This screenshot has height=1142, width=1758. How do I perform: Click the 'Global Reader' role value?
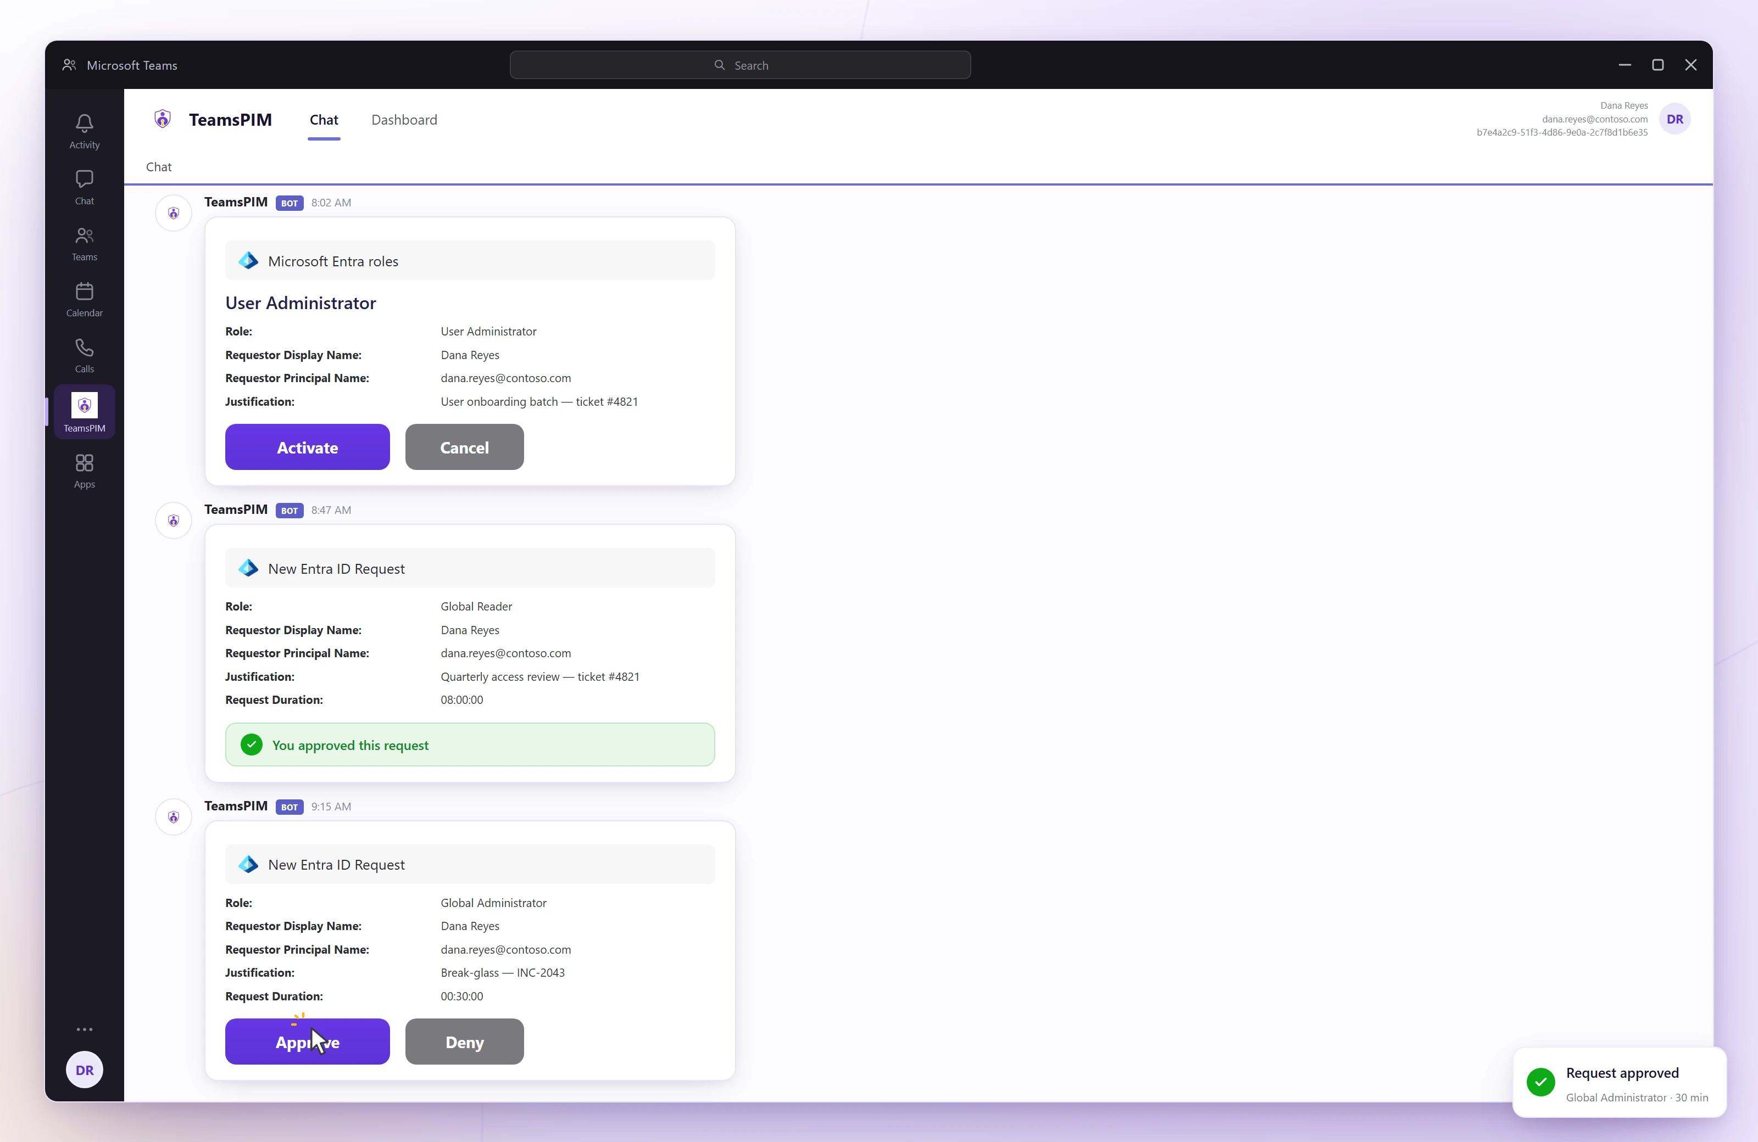(x=476, y=606)
